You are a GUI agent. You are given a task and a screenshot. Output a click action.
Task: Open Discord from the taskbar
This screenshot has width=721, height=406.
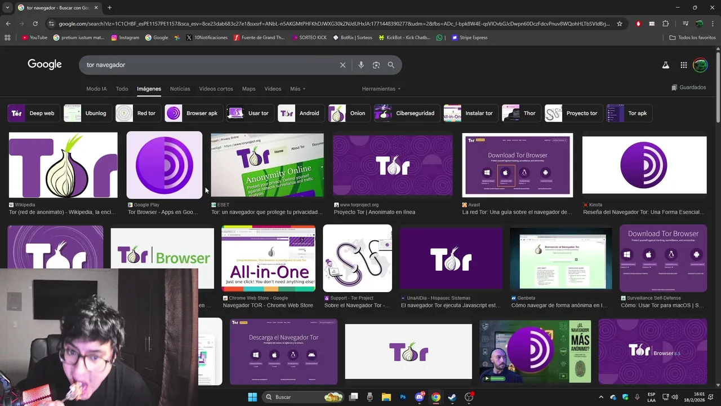419,397
